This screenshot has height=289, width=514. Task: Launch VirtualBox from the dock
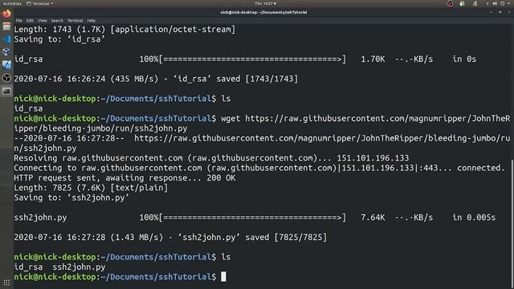pos(6,51)
